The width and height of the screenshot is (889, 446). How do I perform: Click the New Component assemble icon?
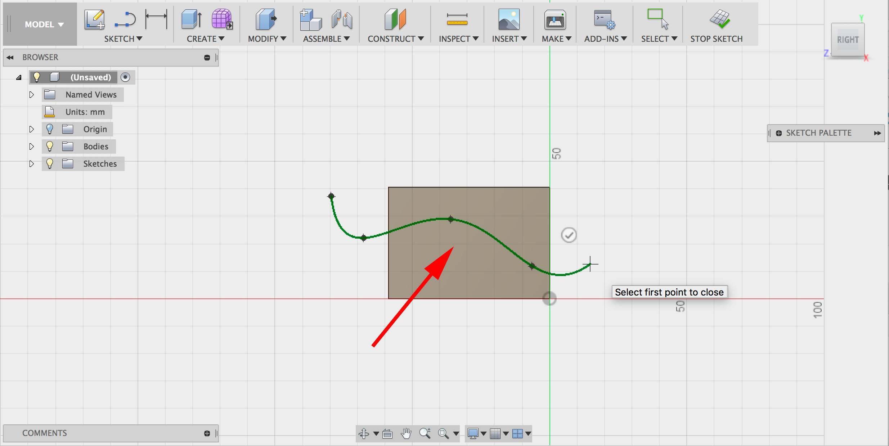311,19
